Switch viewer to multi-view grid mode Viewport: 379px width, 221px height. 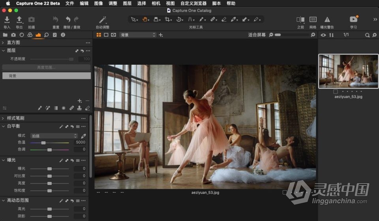coord(99,35)
